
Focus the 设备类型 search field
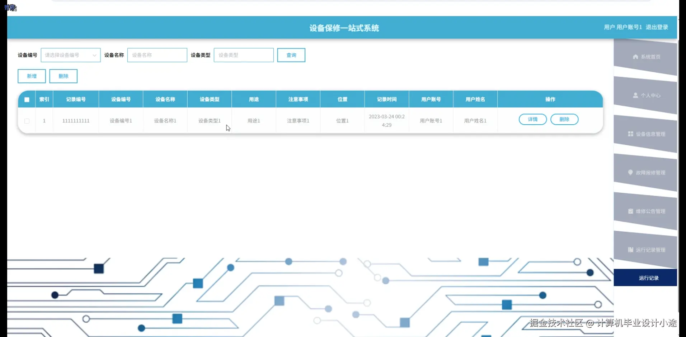[x=244, y=55]
